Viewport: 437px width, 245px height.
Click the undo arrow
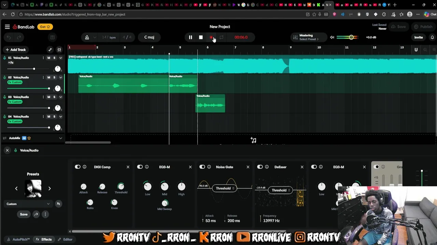[9, 37]
